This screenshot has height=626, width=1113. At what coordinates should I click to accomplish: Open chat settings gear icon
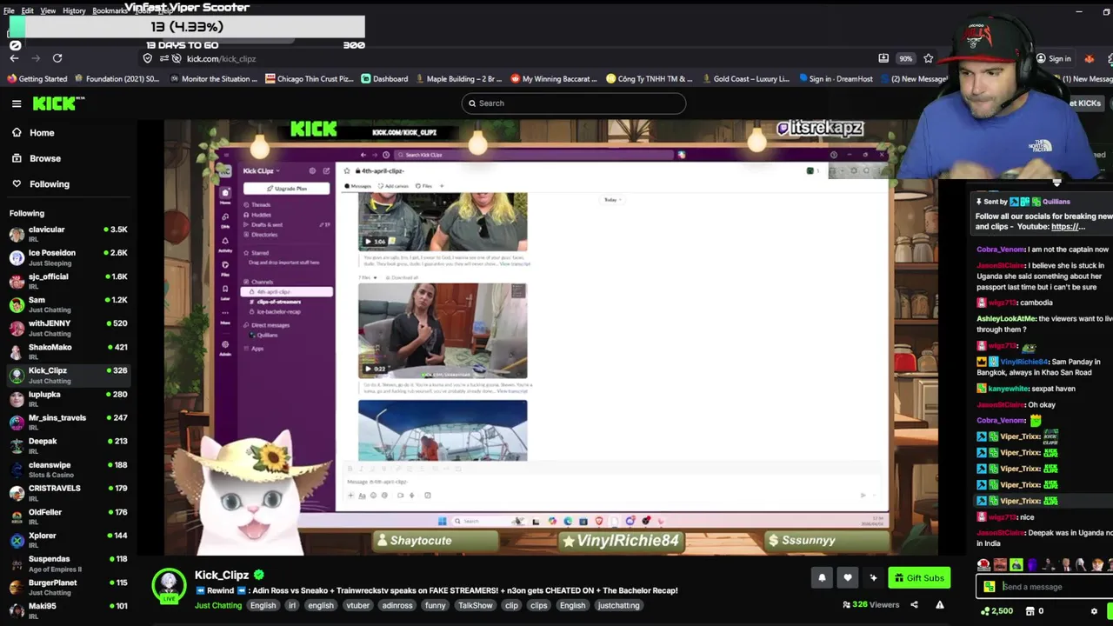pyautogui.click(x=1094, y=611)
